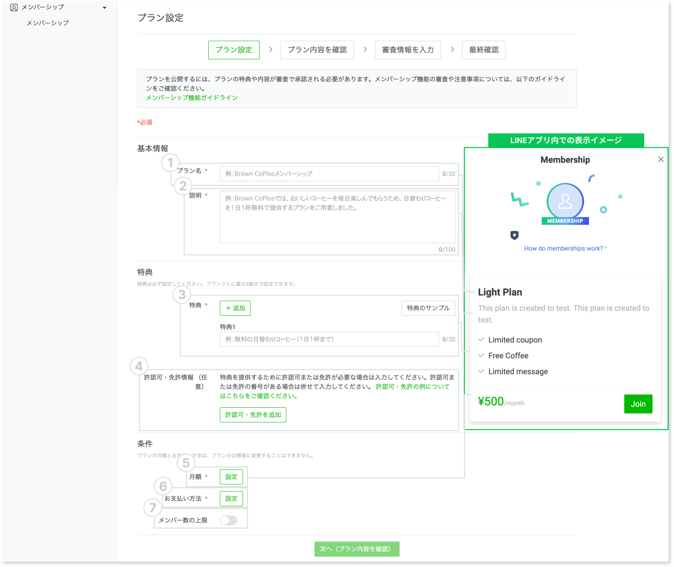Viewport: 674px width, 567px height.
Task: Click into the 説明 description textarea
Action: pyautogui.click(x=337, y=217)
